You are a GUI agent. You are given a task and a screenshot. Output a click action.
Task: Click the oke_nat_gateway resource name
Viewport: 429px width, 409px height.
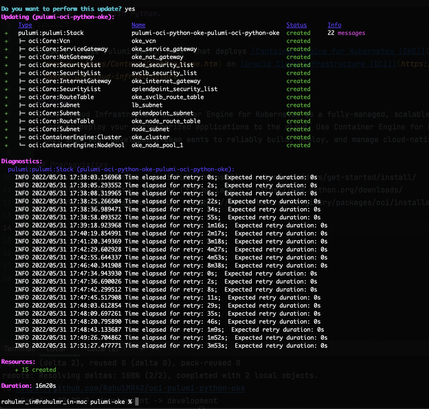click(158, 57)
